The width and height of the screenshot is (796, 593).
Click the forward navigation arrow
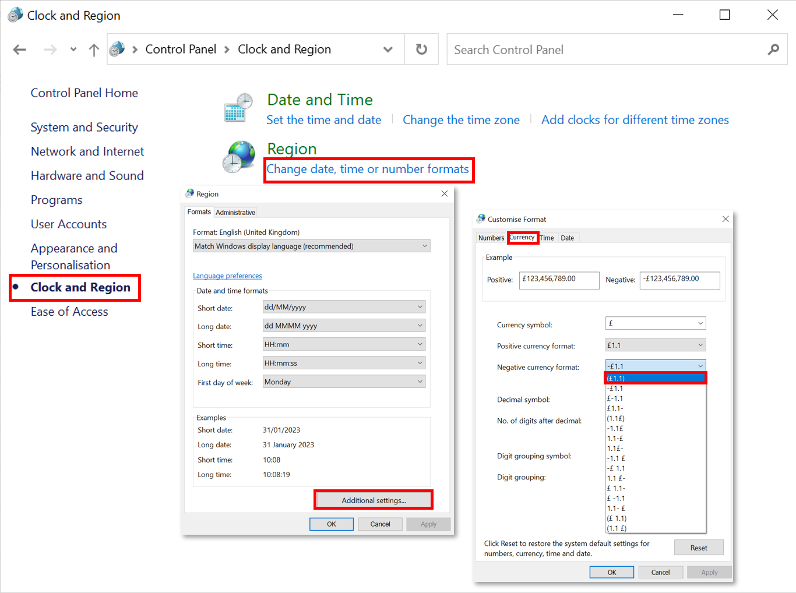click(50, 49)
